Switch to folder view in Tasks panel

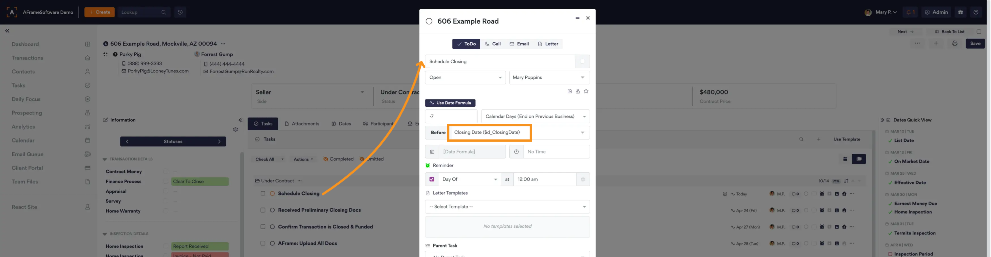[x=859, y=159]
